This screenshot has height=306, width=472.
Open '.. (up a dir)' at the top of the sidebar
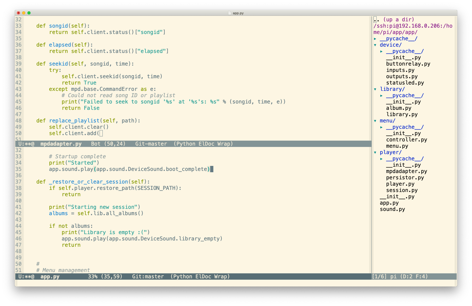[394, 19]
